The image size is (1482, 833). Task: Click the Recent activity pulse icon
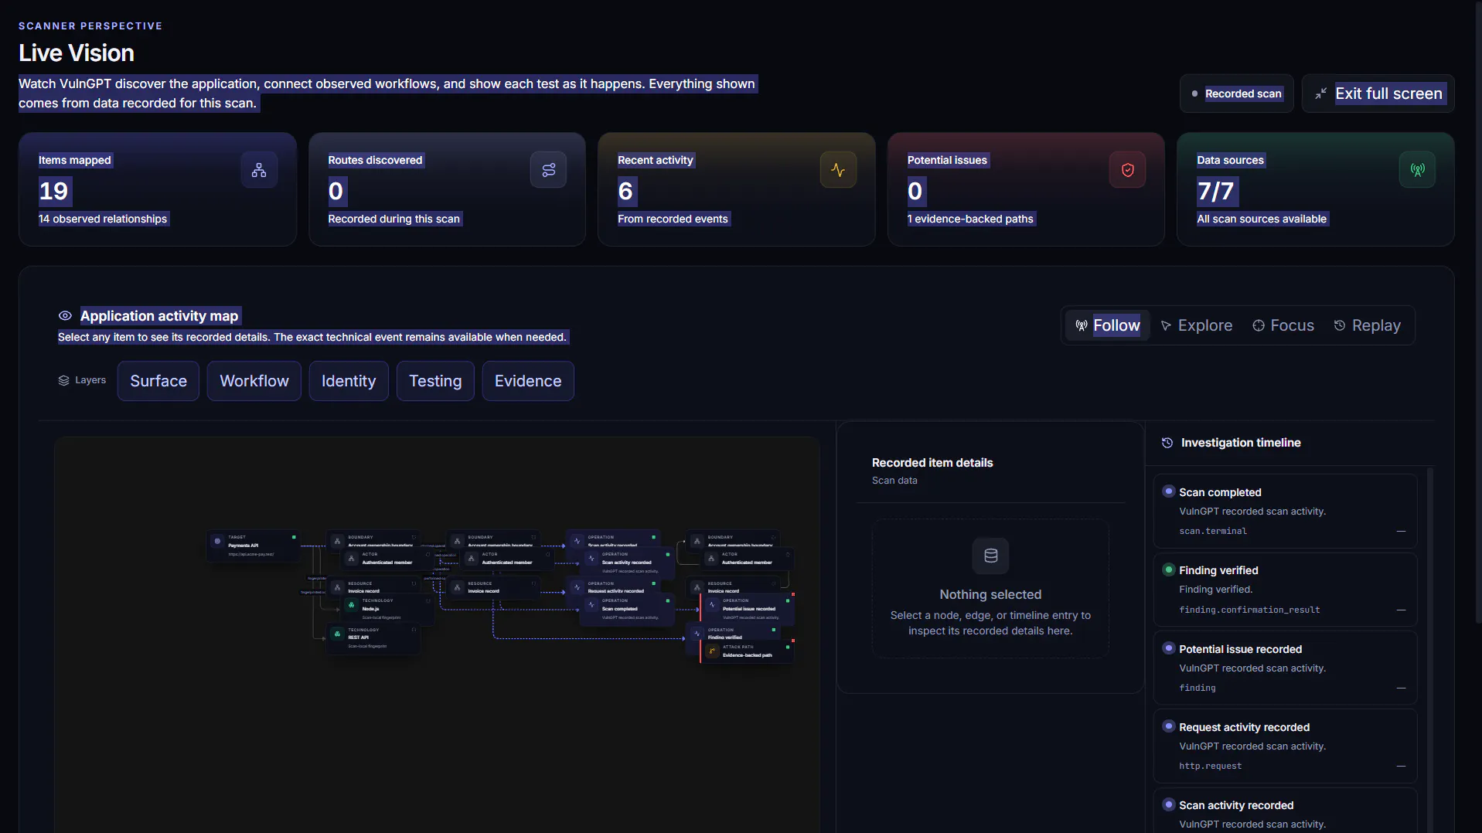coord(838,170)
